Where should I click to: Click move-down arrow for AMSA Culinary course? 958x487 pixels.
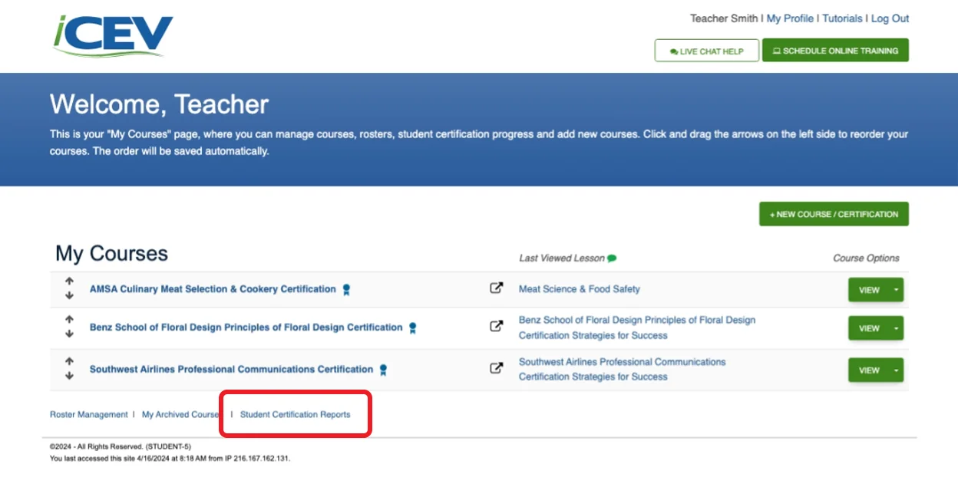tap(69, 296)
